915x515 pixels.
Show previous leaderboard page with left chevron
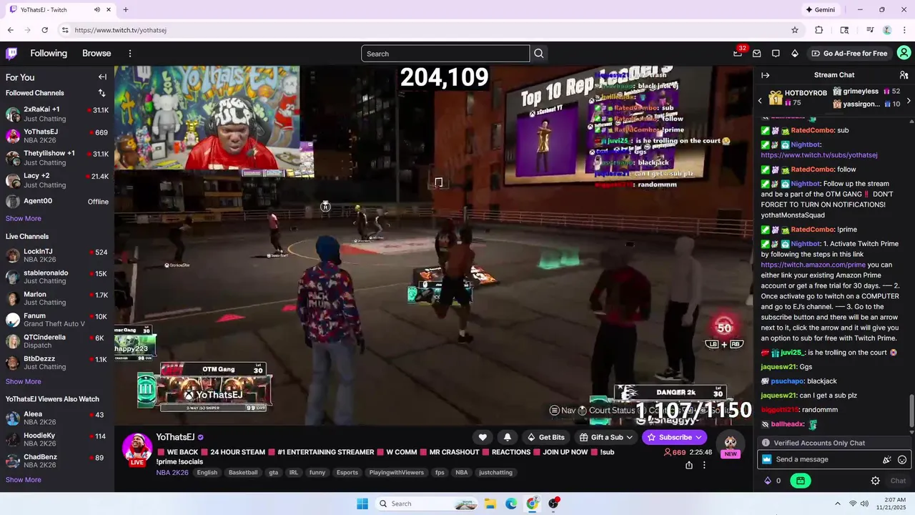760,101
